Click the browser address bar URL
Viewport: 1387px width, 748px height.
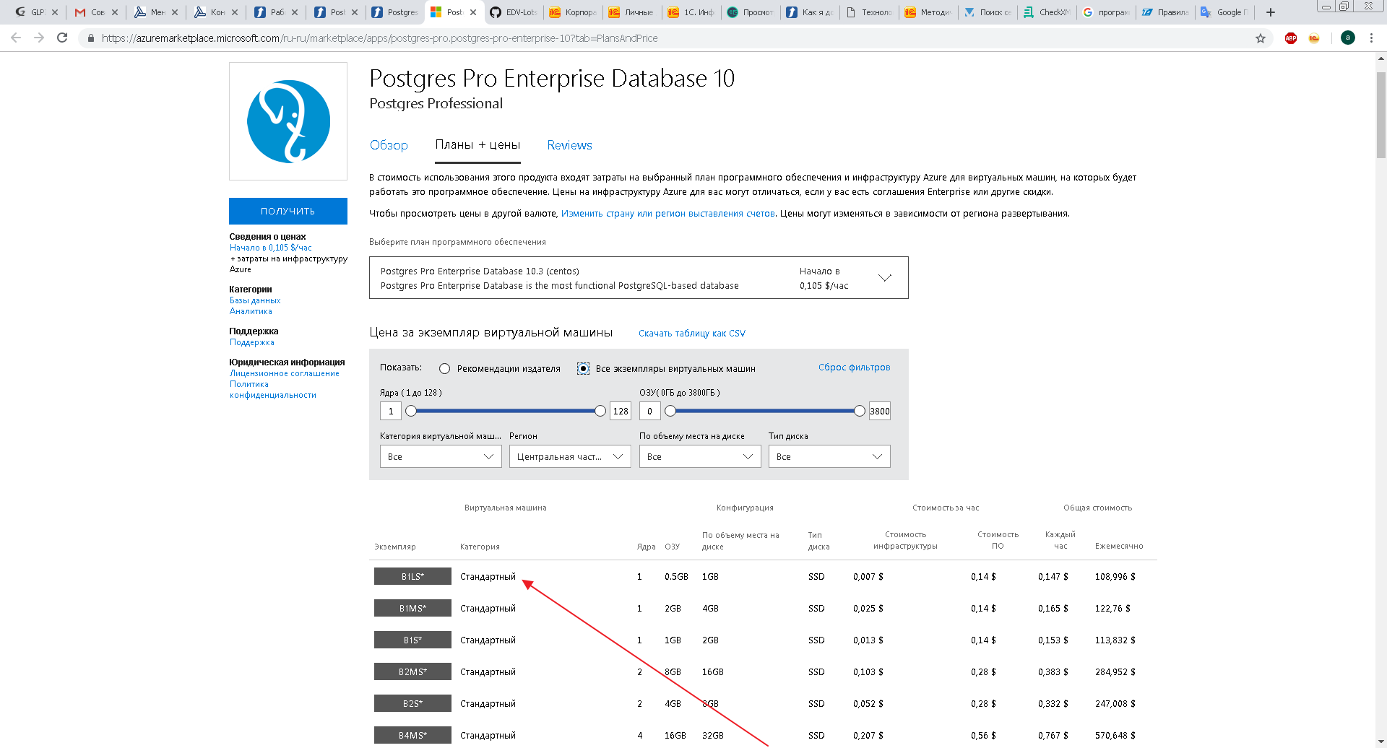[379, 38]
